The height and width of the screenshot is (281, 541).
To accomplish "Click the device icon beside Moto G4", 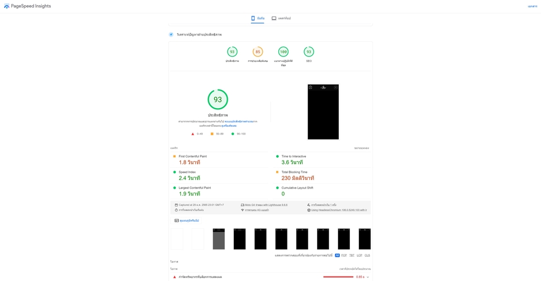I will click(x=242, y=205).
